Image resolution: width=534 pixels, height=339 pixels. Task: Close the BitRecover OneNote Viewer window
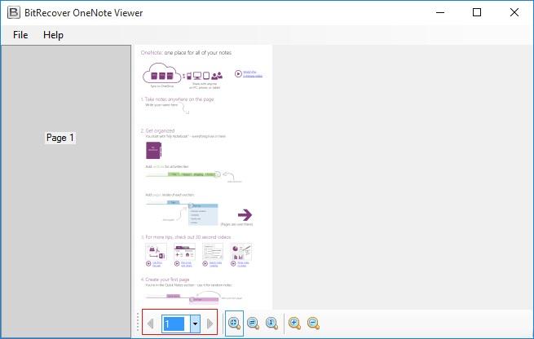click(x=514, y=12)
